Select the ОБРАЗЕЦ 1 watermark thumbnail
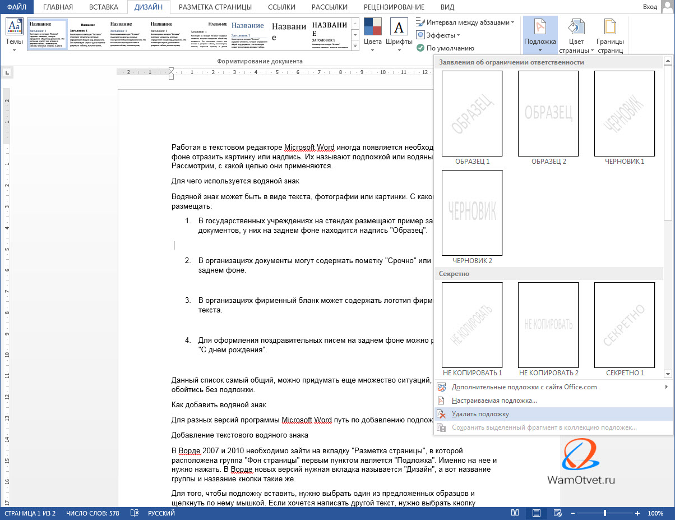Screen dimensions: 675x520 click(x=472, y=114)
